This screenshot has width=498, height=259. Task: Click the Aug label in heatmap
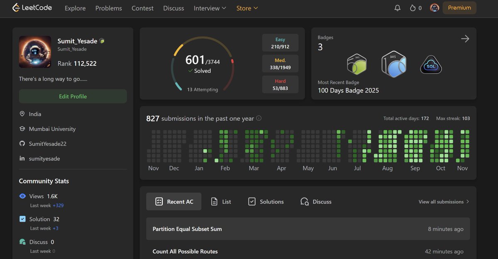[x=387, y=168]
